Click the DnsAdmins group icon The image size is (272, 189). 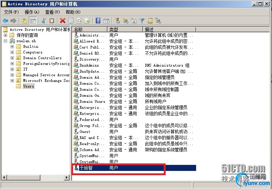click(x=76, y=65)
